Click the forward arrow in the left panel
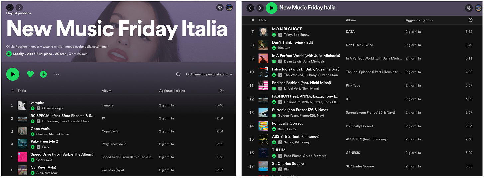484x178 pixels. (x=19, y=7)
